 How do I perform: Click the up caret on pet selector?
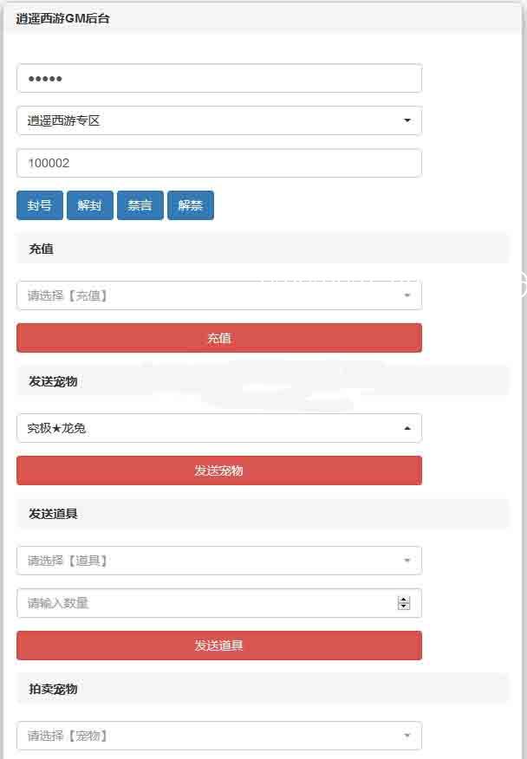tap(407, 428)
